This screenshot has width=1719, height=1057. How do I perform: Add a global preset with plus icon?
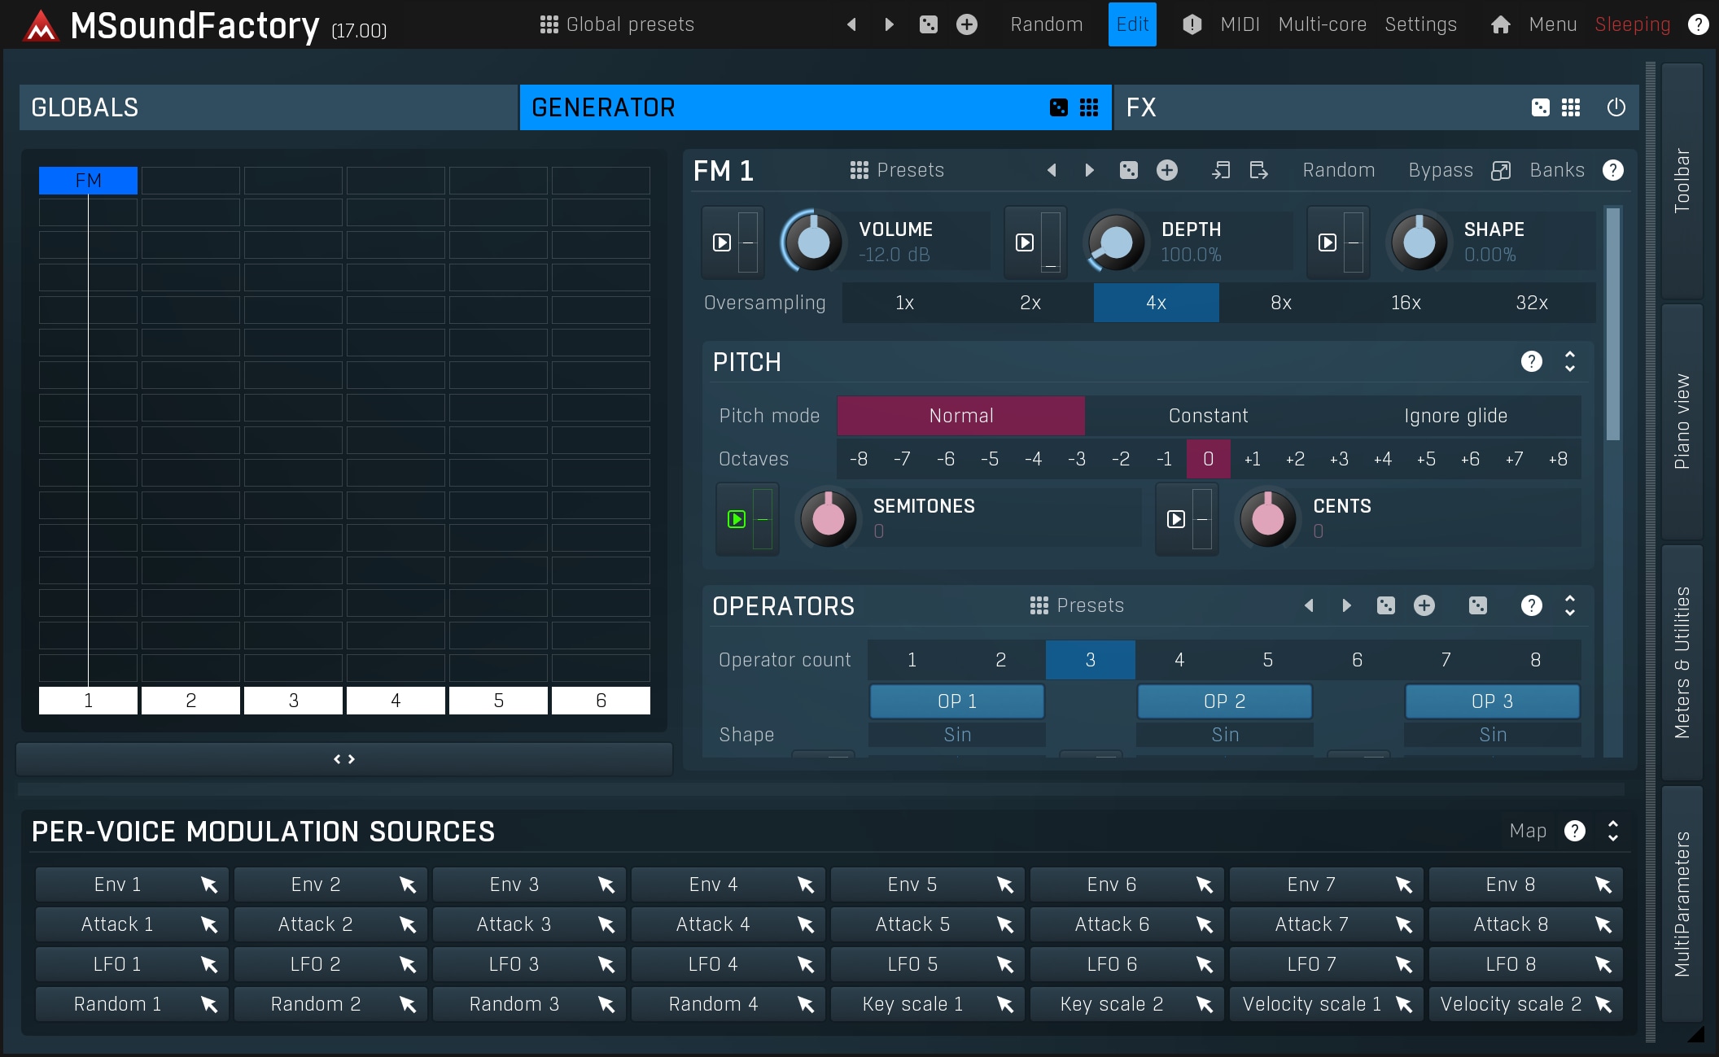(x=967, y=24)
